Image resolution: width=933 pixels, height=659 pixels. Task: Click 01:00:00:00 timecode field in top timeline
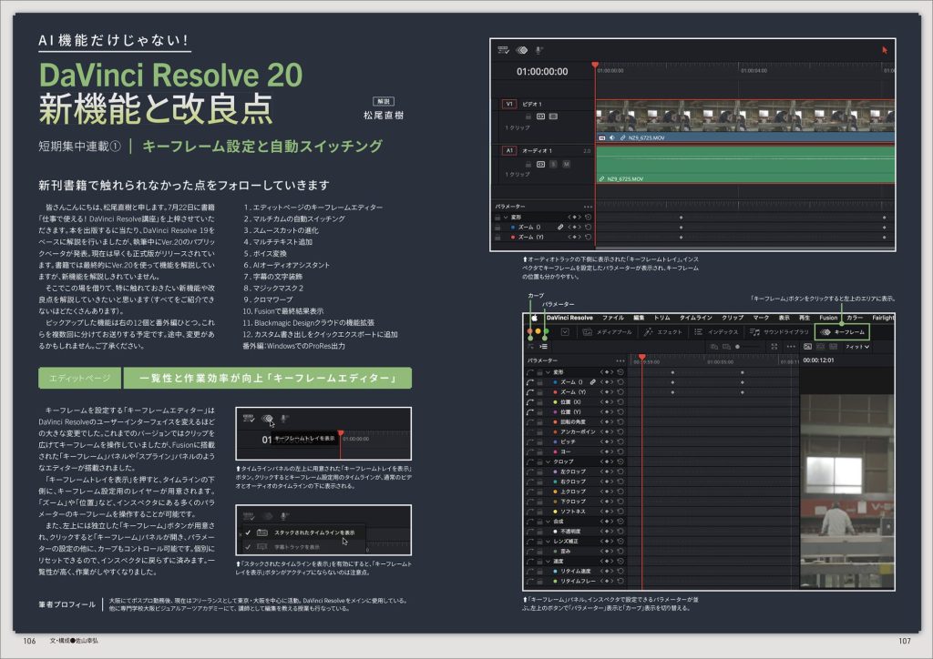pyautogui.click(x=542, y=72)
